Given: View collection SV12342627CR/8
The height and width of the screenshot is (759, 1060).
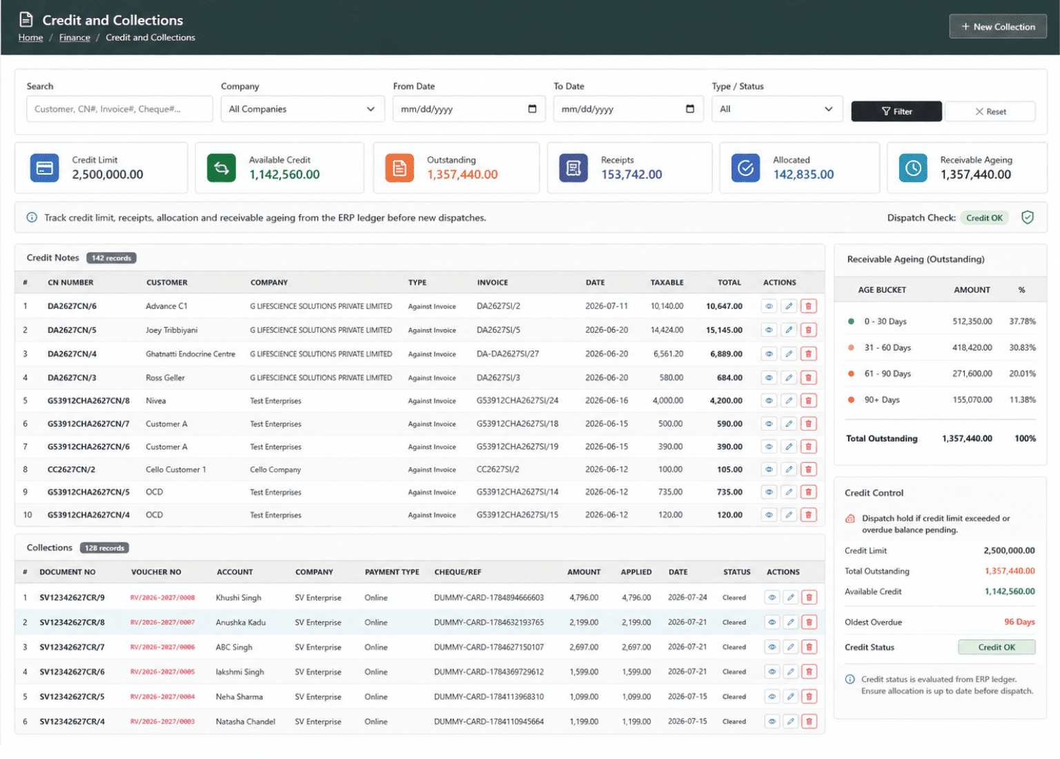Looking at the screenshot, I should click(772, 622).
